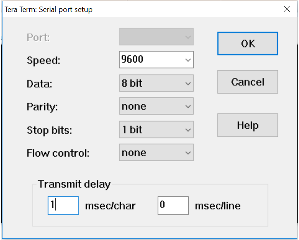Click the Stop bits label

(x=49, y=130)
